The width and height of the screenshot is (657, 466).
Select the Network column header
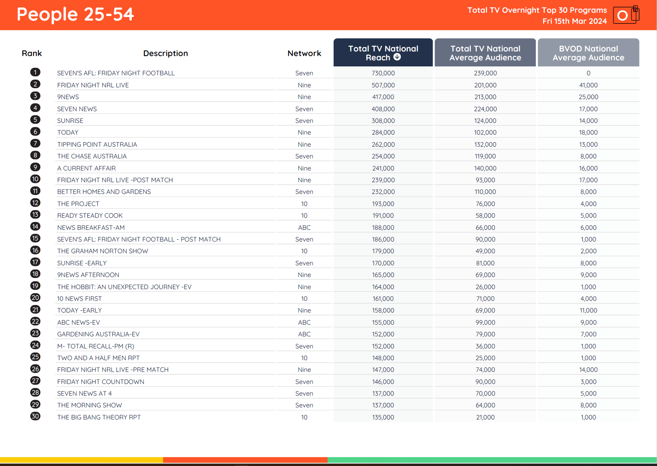click(304, 53)
